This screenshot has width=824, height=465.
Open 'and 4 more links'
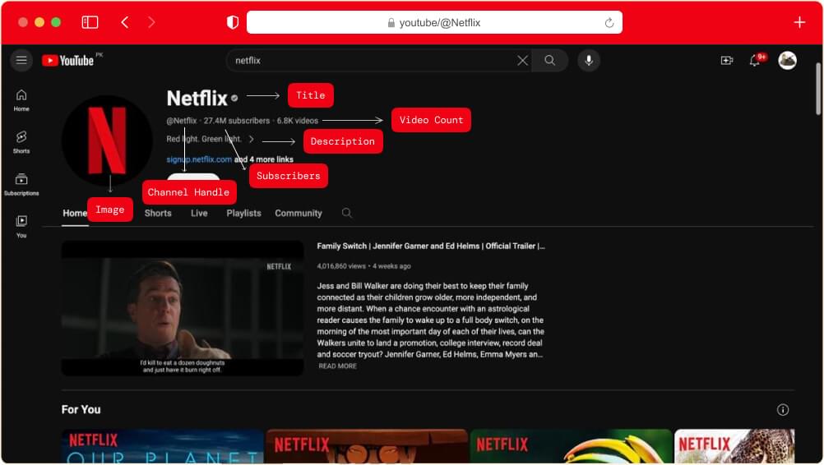(264, 159)
